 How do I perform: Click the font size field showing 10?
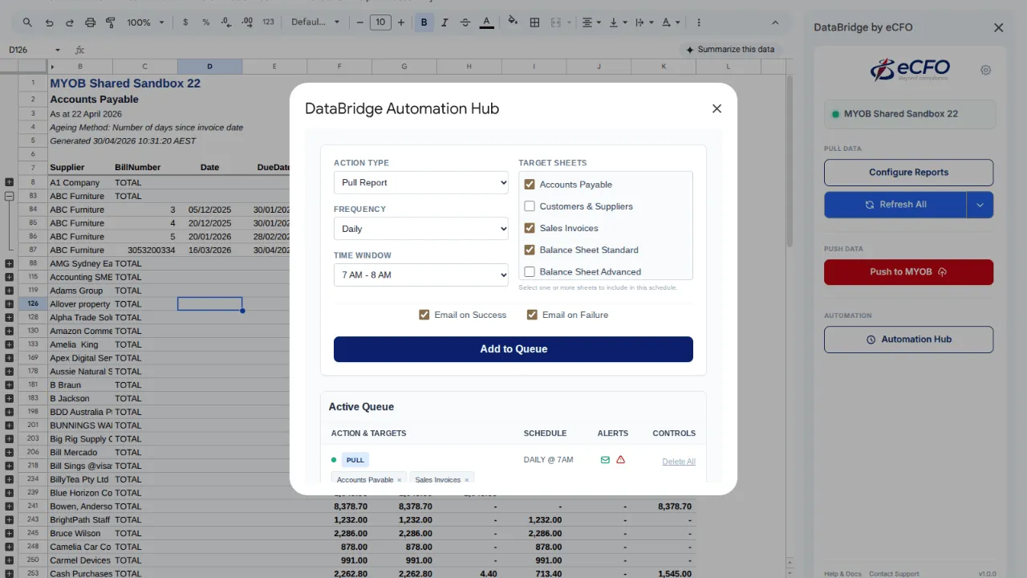coord(380,22)
